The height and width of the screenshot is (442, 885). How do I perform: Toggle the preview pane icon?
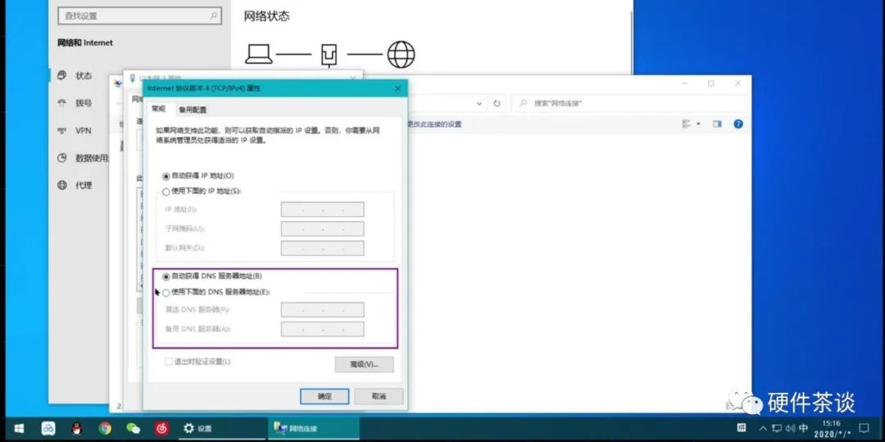(717, 124)
